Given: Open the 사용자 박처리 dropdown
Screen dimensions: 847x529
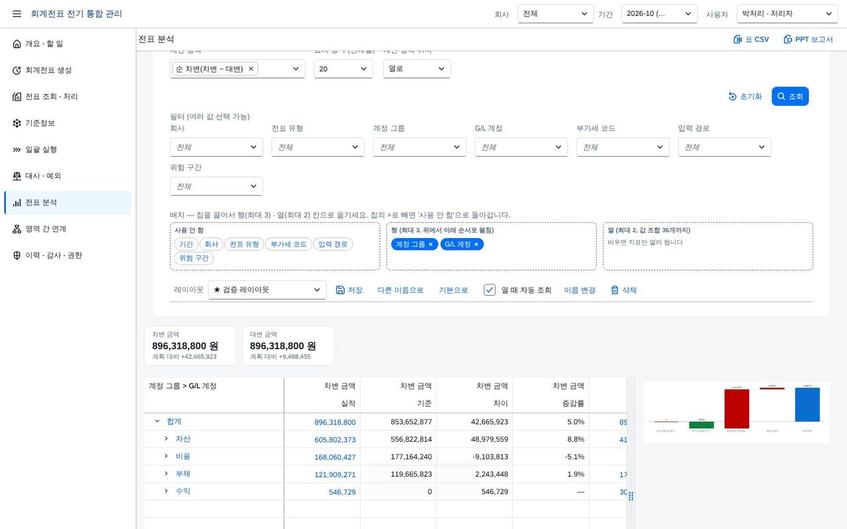Looking at the screenshot, I should pyautogui.click(x=787, y=14).
